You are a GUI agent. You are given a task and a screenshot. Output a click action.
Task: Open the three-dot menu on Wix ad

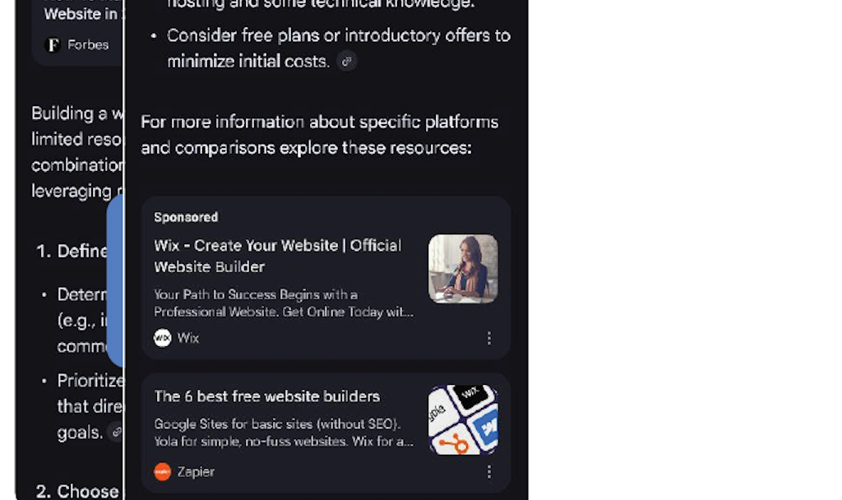pyautogui.click(x=488, y=338)
